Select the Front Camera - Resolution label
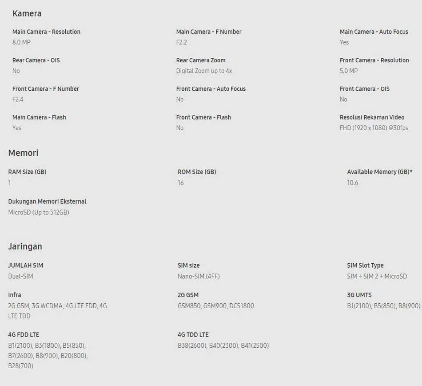Image resolution: width=422 pixels, height=386 pixels. (x=374, y=60)
